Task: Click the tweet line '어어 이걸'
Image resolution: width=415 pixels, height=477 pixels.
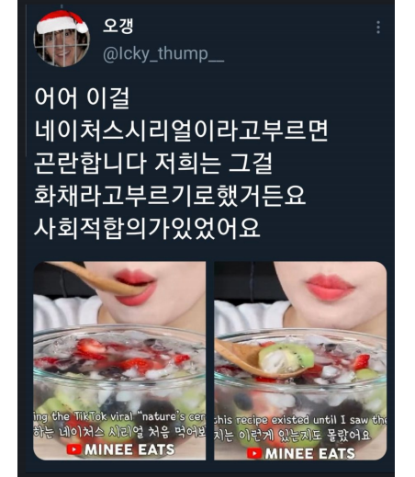Action: tap(82, 98)
